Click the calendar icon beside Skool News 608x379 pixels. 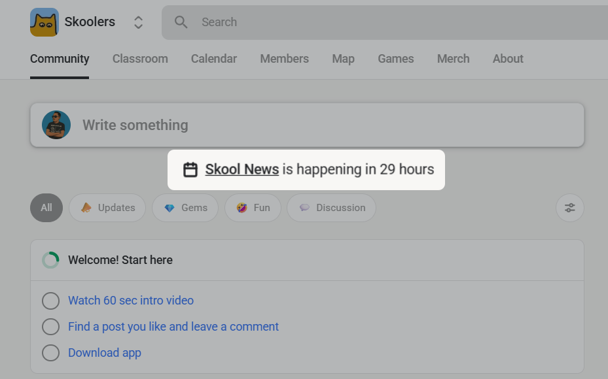pyautogui.click(x=190, y=169)
